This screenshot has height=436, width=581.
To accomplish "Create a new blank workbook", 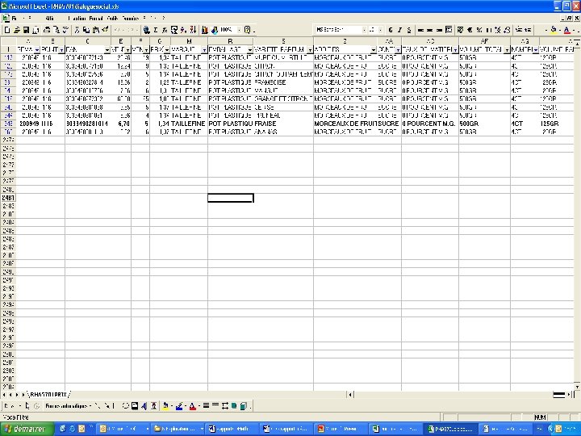I will 7,30.
